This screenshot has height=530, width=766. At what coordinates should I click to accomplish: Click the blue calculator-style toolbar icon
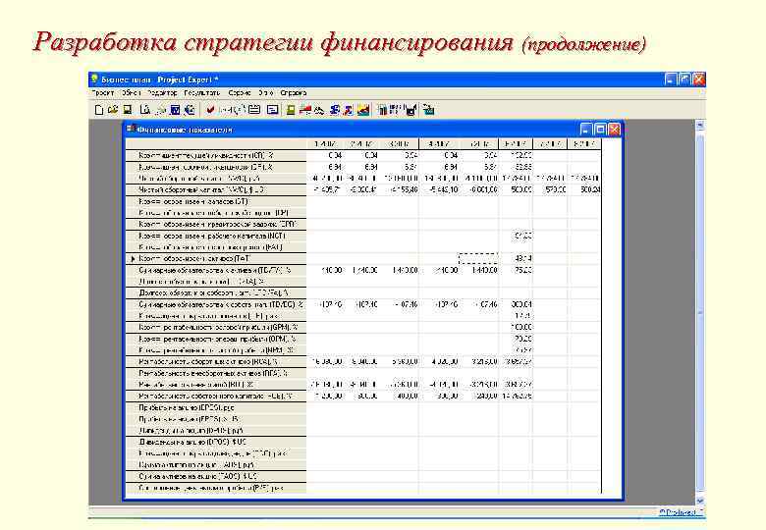tap(175, 110)
